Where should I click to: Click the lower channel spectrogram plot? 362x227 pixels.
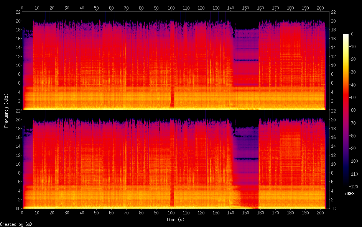176,160
